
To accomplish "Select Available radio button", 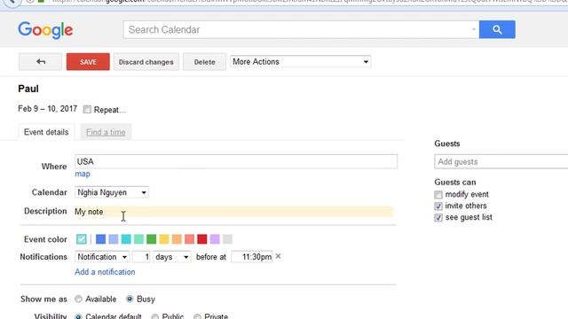I will coord(78,300).
